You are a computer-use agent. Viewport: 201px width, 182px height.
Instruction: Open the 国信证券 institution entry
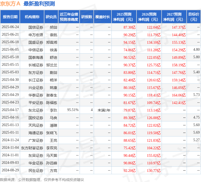36,27
